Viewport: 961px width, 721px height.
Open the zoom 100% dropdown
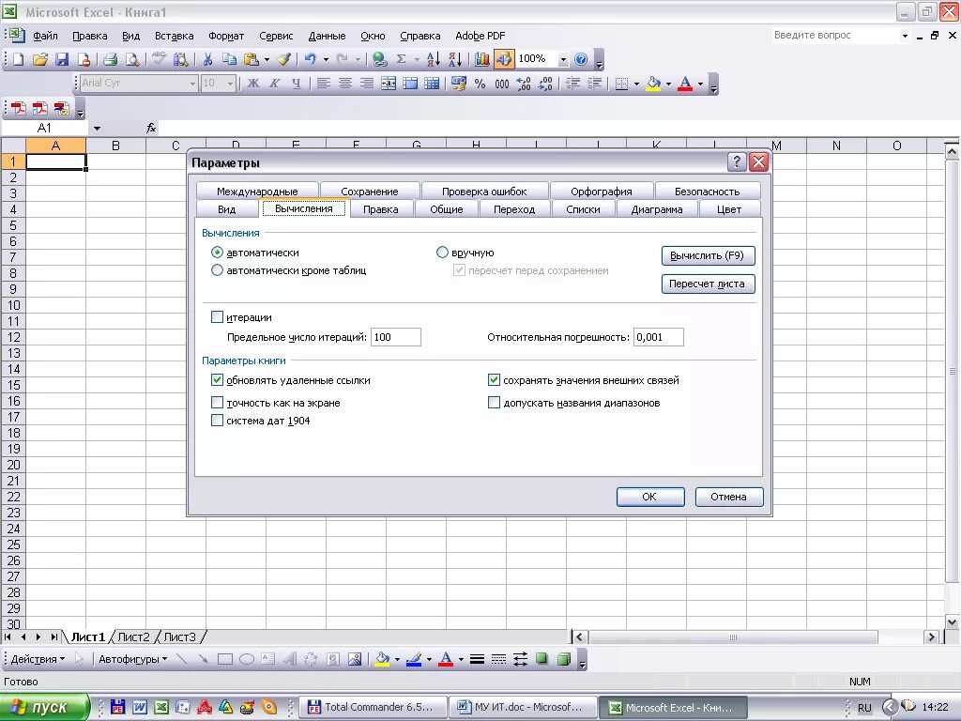pyautogui.click(x=563, y=59)
